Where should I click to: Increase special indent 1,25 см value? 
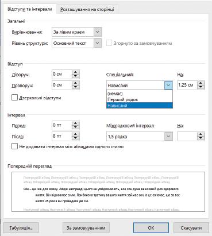201,83
